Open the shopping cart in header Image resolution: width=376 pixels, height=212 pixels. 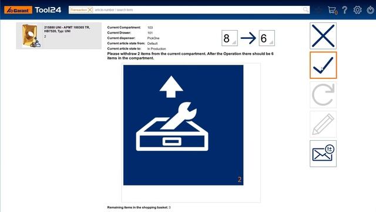(x=333, y=10)
